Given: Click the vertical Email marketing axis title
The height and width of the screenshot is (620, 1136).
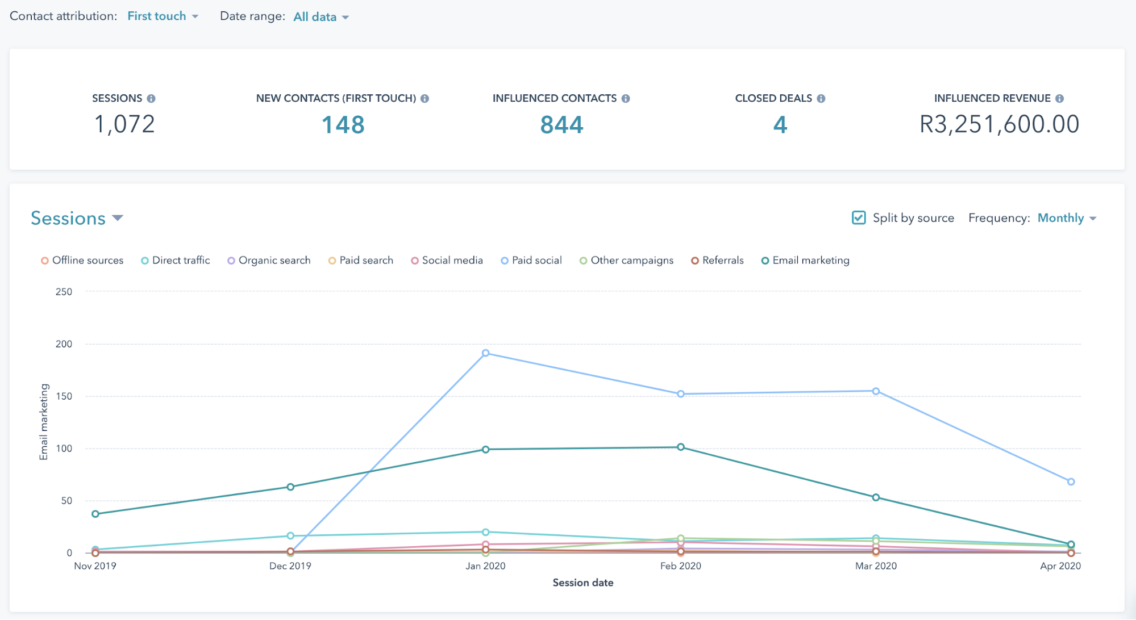Looking at the screenshot, I should click(x=44, y=422).
